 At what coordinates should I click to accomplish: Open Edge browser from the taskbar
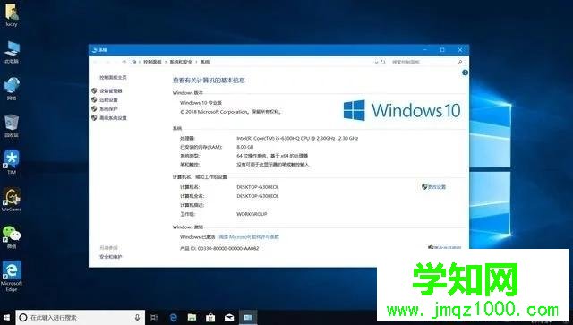click(x=173, y=317)
